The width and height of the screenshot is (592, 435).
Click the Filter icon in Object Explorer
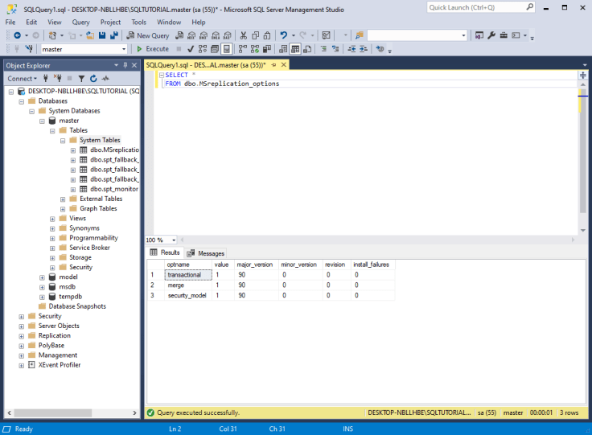[x=81, y=79]
